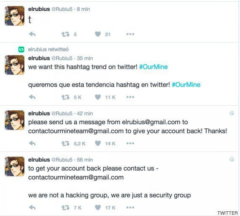Like the tweet with 14 K likes
240x216 pixels.
(98, 143)
